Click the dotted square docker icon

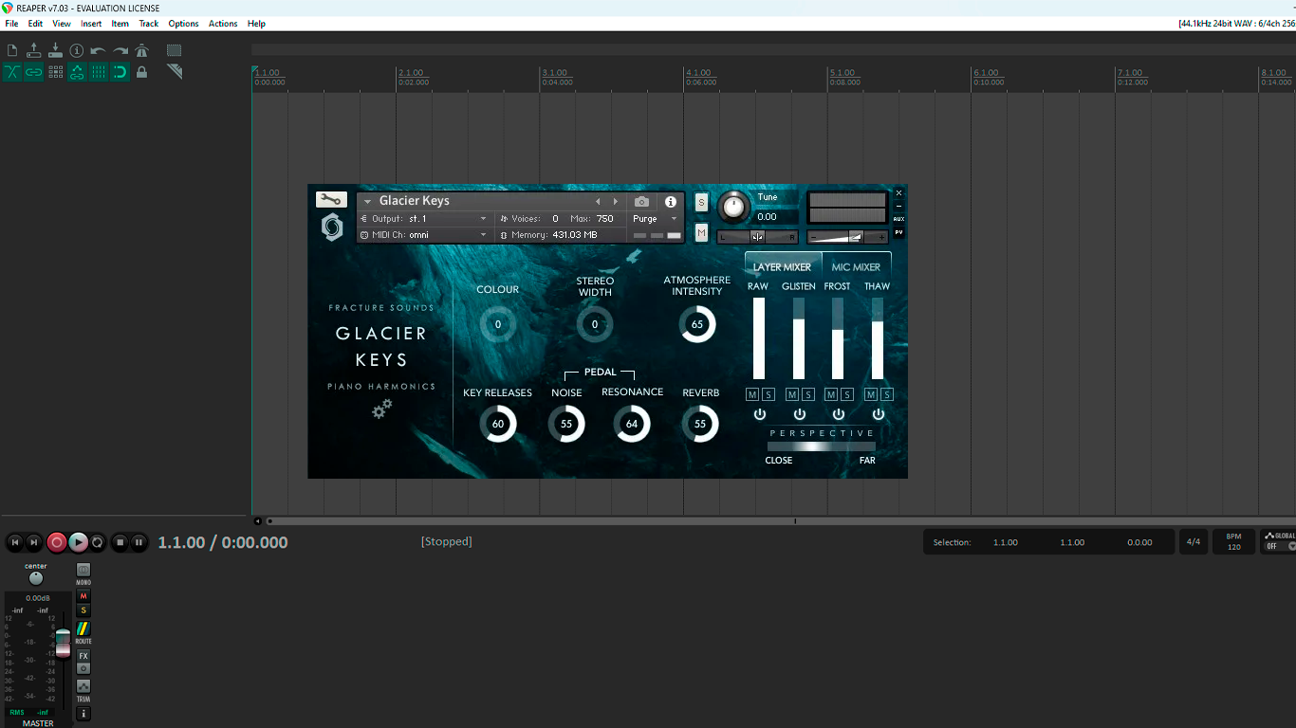pos(175,50)
